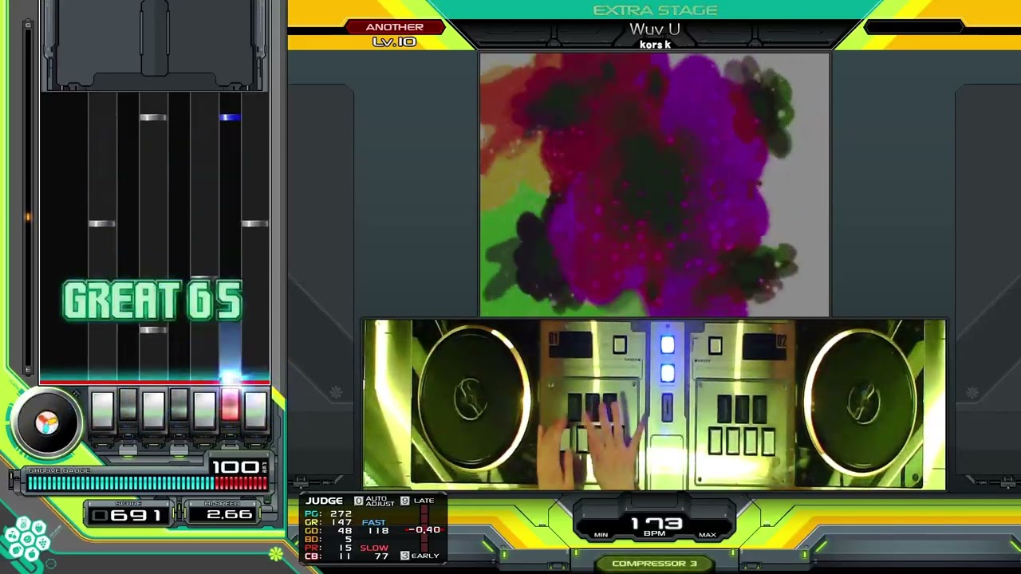Image resolution: width=1021 pixels, height=574 pixels.
Task: Click the FAST count 118
Action: click(378, 531)
